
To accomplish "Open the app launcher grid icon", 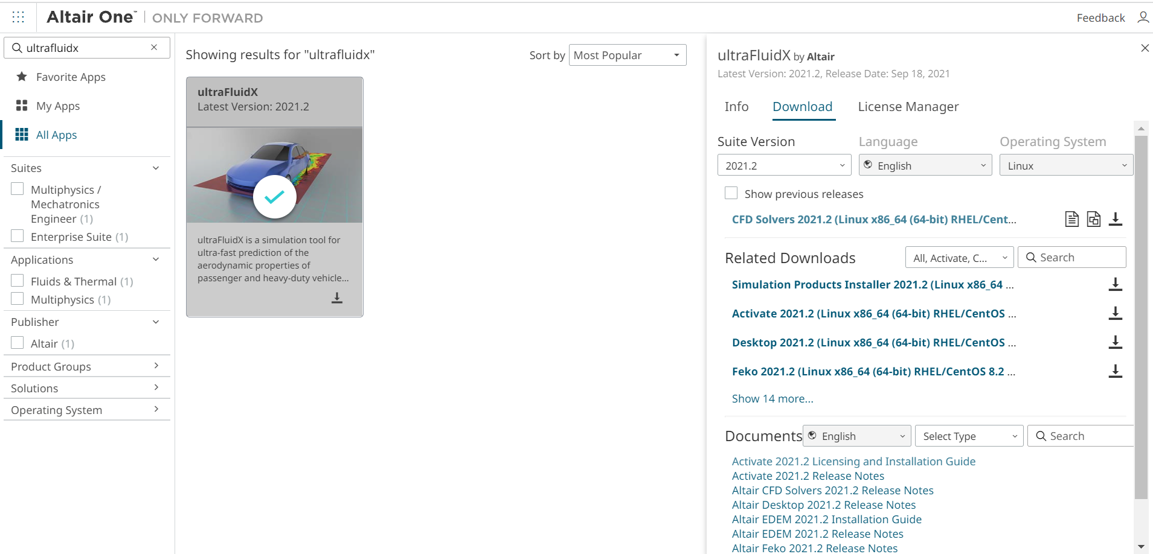I will pyautogui.click(x=18, y=17).
